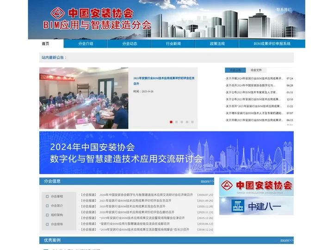The image size is (333, 250).
Task: Open the 分会章程 sidebar link
Action: (57, 196)
